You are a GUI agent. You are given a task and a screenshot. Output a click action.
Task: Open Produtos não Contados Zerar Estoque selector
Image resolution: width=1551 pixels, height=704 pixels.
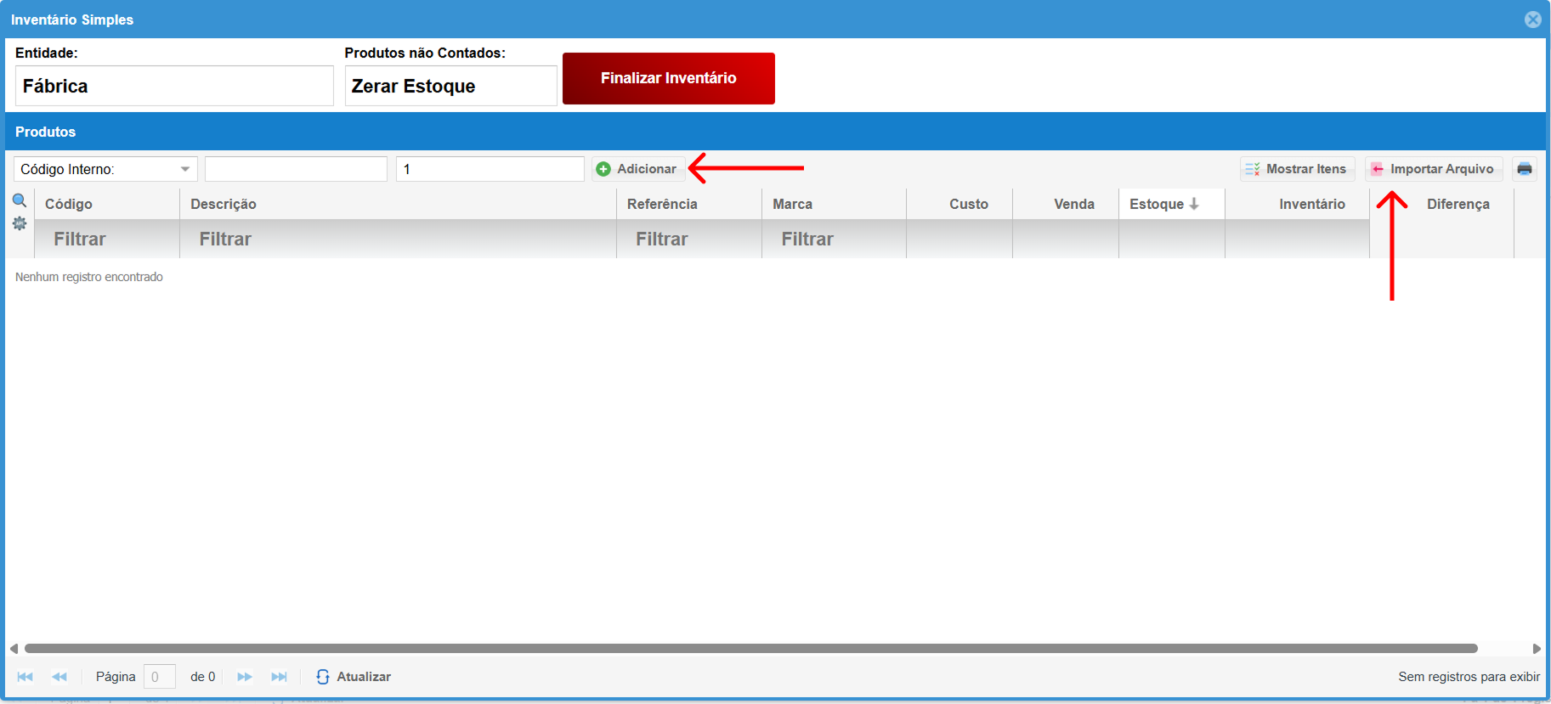pos(450,86)
